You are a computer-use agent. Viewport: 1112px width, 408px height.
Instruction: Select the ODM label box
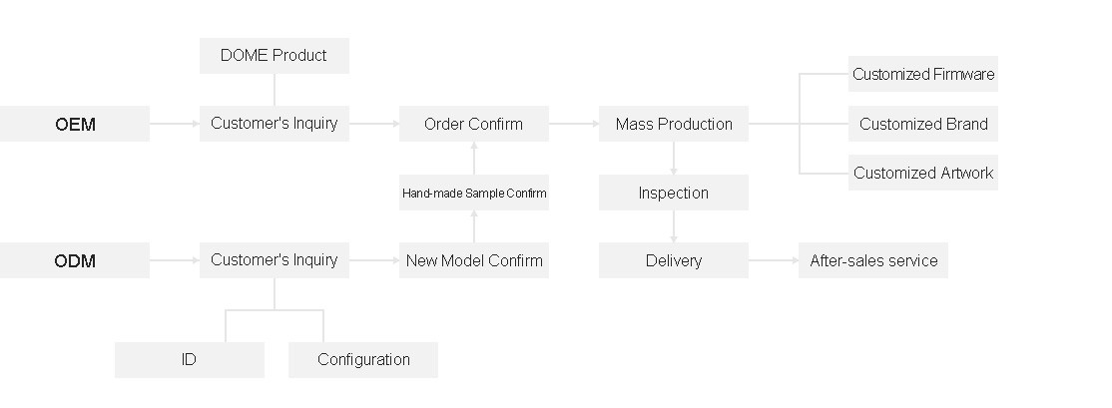[x=75, y=260]
